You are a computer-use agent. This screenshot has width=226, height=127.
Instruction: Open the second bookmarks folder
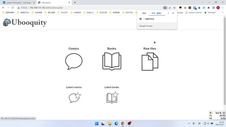(x=23, y=13)
